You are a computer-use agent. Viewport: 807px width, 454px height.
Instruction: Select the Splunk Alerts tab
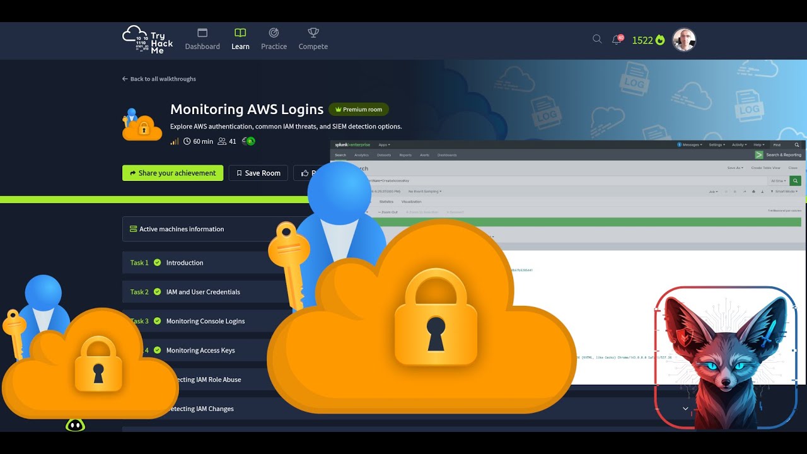point(425,155)
